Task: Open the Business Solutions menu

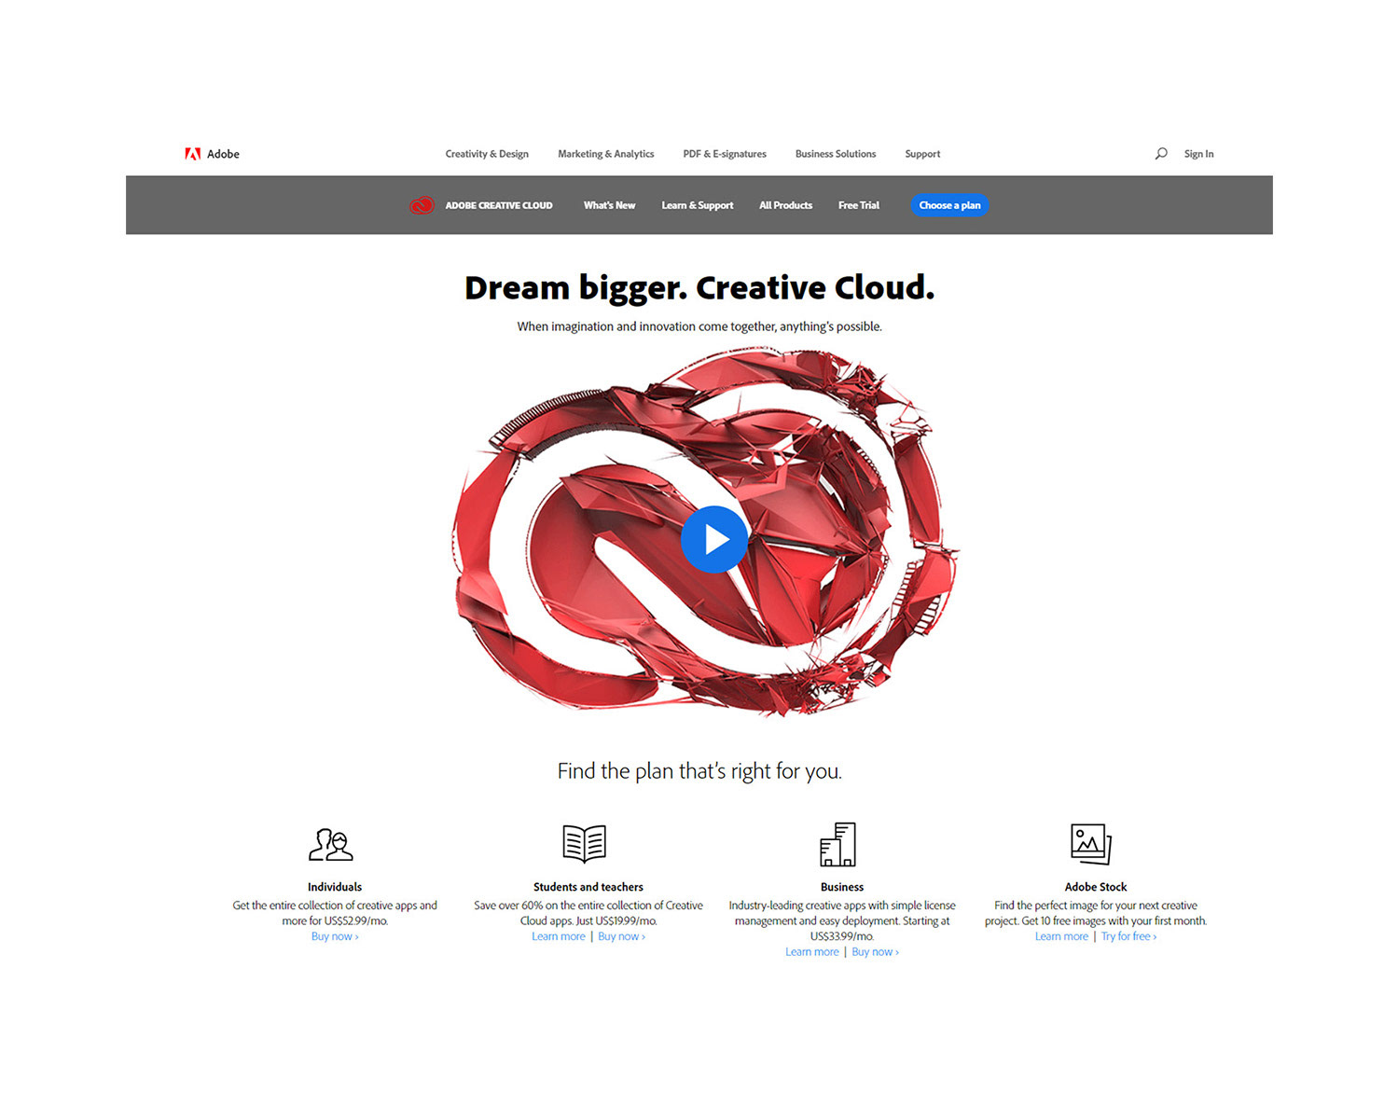Action: [836, 154]
